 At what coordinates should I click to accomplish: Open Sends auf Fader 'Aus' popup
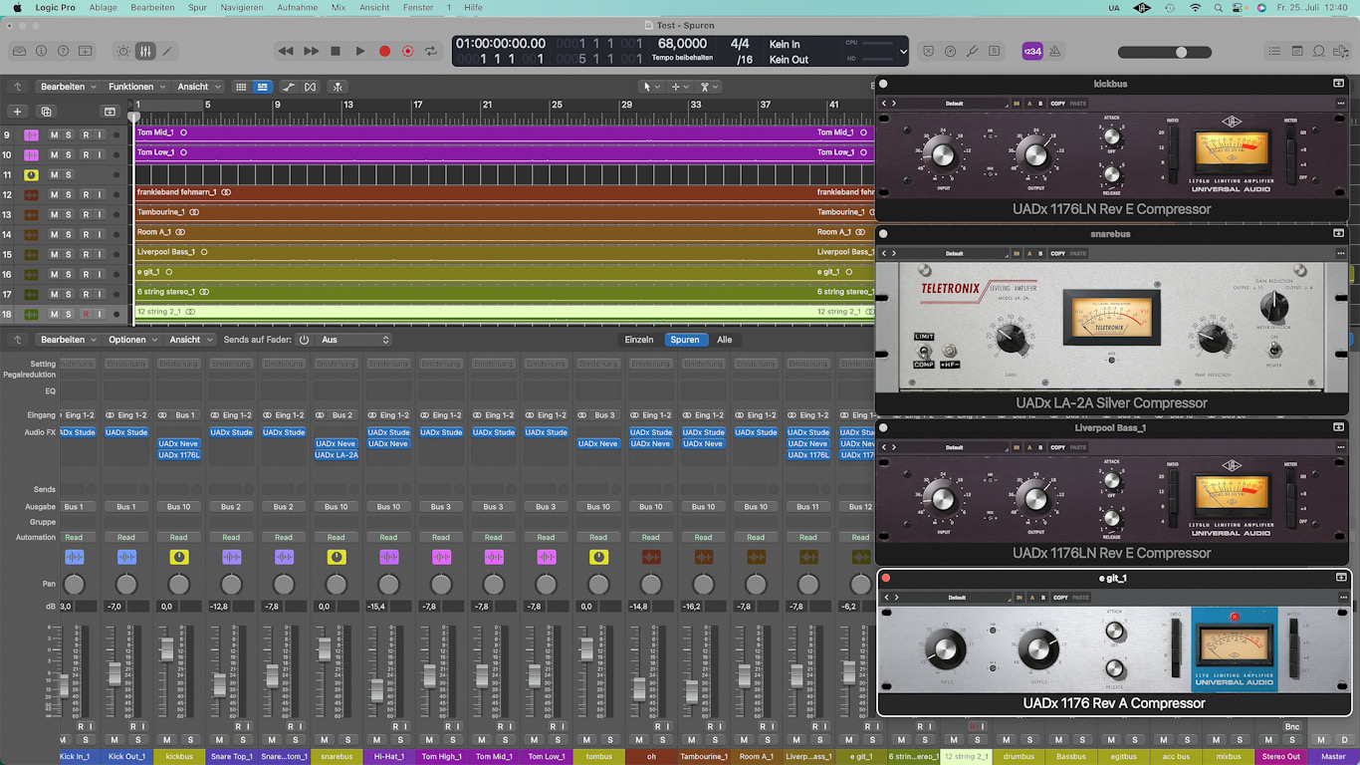coord(354,340)
